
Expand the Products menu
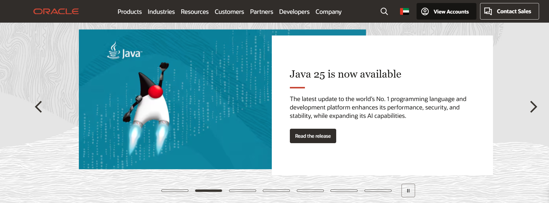[129, 12]
